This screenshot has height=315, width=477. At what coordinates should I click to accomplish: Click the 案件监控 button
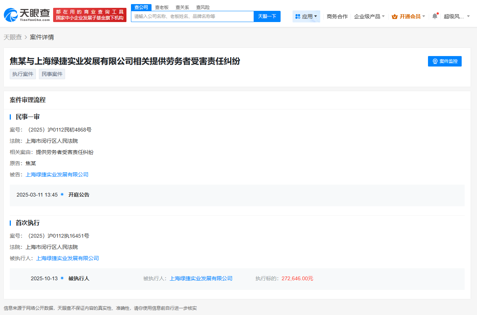[445, 61]
